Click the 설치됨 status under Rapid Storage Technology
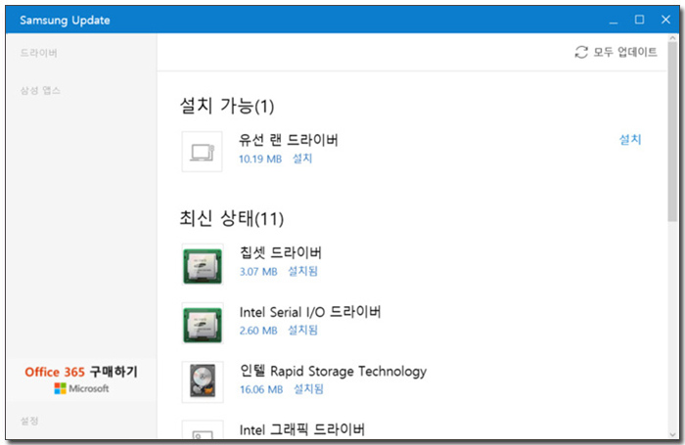 [308, 389]
